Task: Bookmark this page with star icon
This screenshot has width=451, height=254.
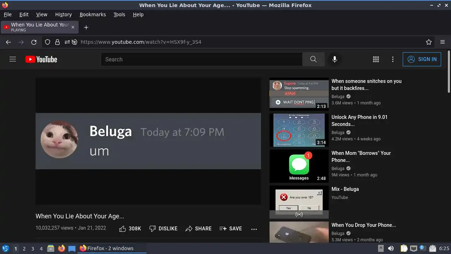Action: [x=429, y=42]
